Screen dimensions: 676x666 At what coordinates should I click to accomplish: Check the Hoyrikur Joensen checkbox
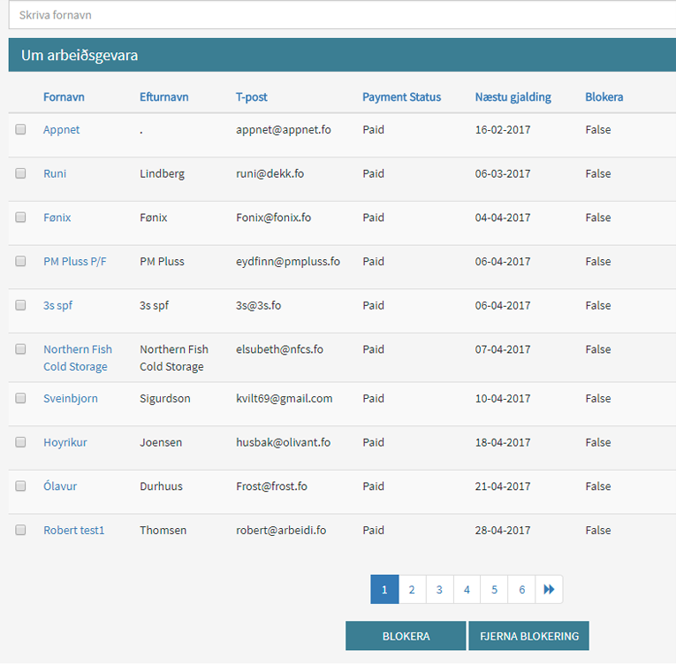(20, 442)
